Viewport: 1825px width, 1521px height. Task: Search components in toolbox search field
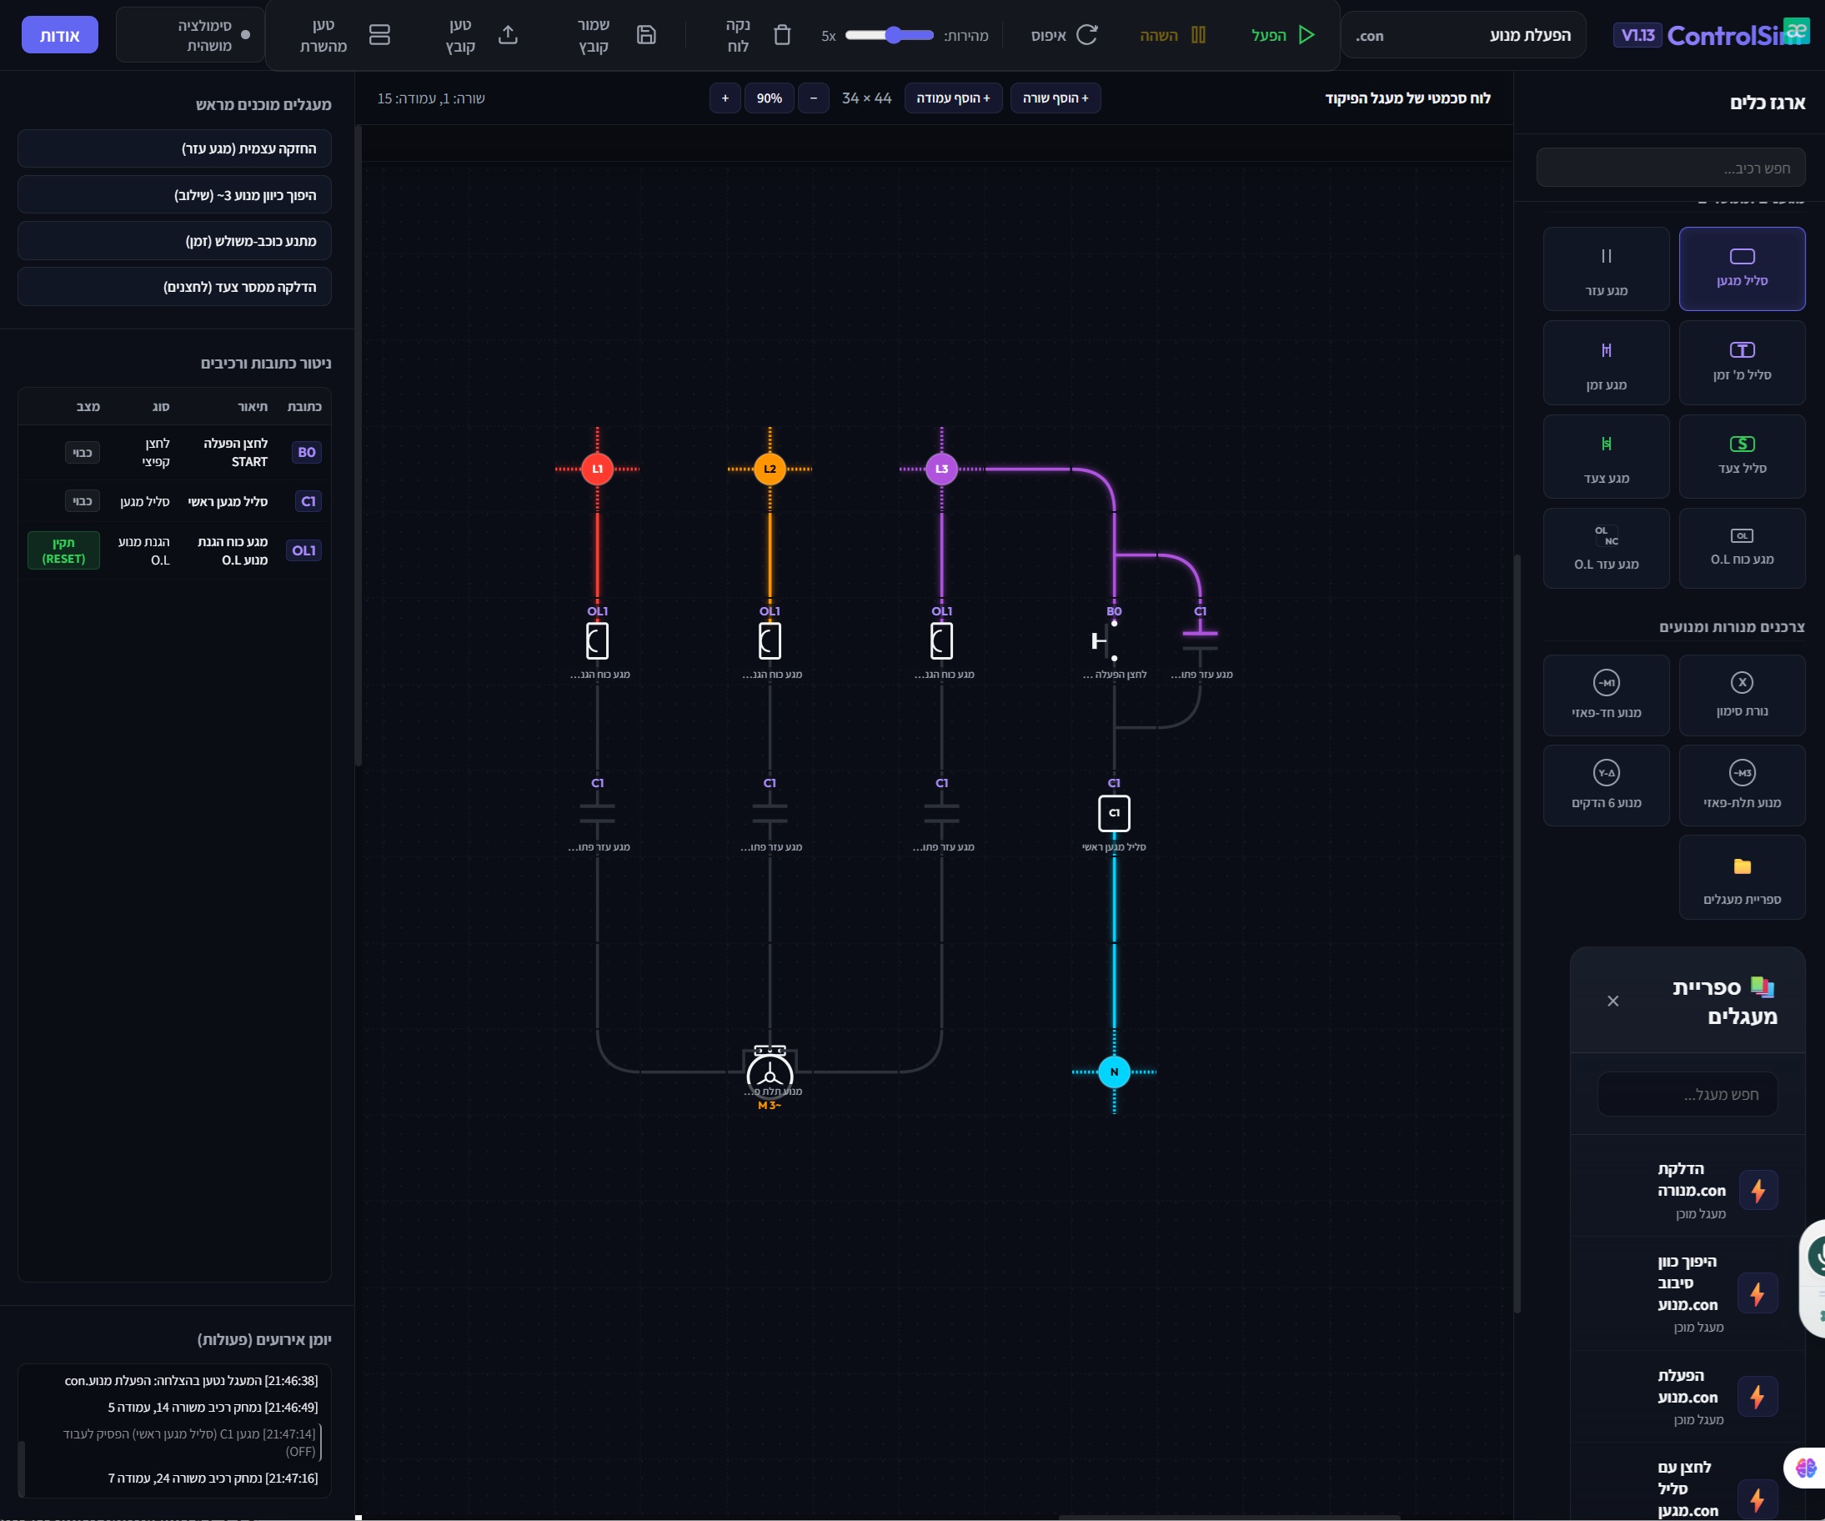point(1670,168)
